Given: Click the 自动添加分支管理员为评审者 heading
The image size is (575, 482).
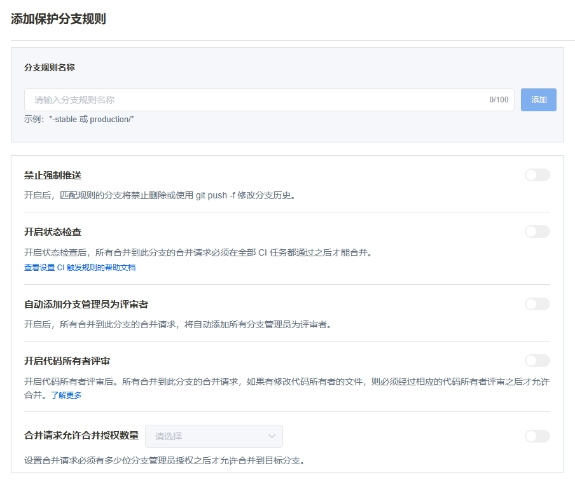Looking at the screenshot, I should click(x=86, y=305).
